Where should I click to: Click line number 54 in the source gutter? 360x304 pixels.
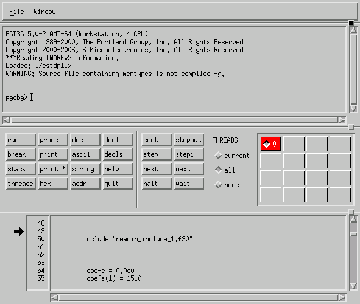(41, 271)
